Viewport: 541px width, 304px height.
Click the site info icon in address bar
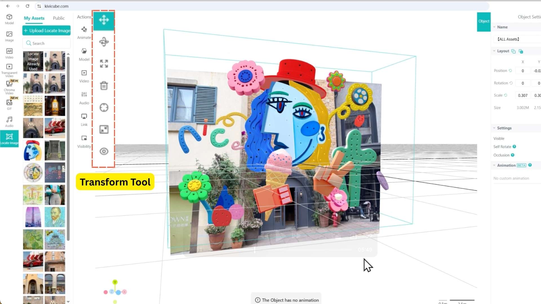pyautogui.click(x=39, y=6)
